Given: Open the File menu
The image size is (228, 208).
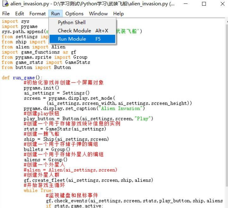Looking at the screenshot, I should [6, 14].
